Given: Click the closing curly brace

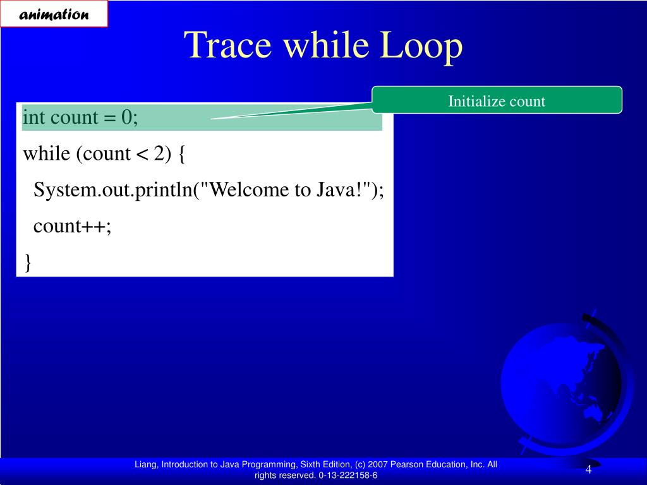Looking at the screenshot, I should 28,261.
